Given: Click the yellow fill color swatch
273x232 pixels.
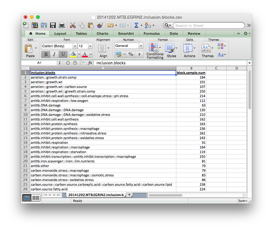Looking at the screenshot, I should click(73, 54).
